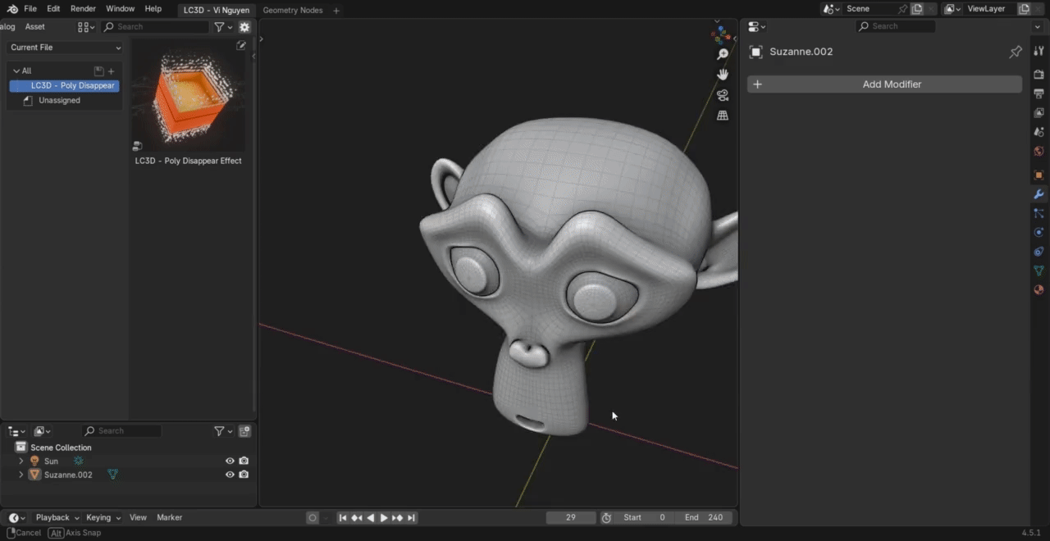Open the Object properties tab

click(x=1039, y=175)
